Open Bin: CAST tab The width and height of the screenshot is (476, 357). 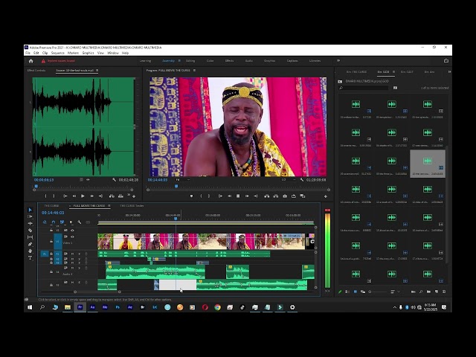click(x=407, y=72)
